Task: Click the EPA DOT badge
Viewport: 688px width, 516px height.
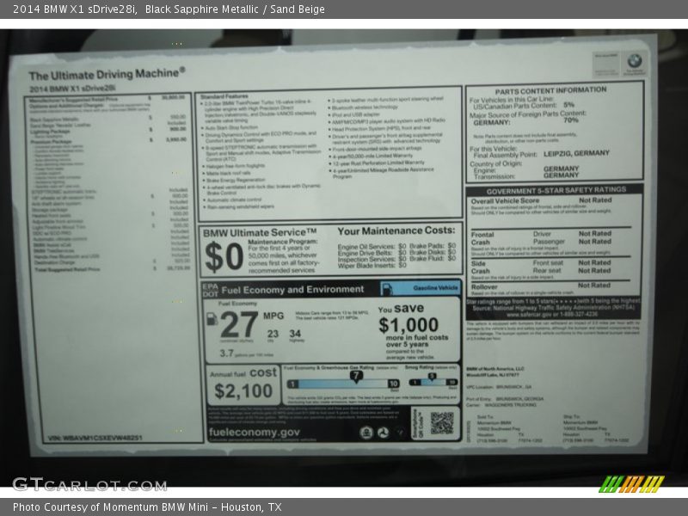Action: click(211, 290)
